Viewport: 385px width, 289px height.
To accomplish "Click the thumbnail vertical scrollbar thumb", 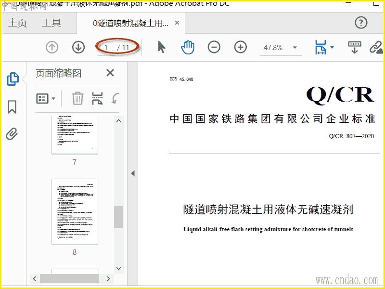I will (118, 217).
